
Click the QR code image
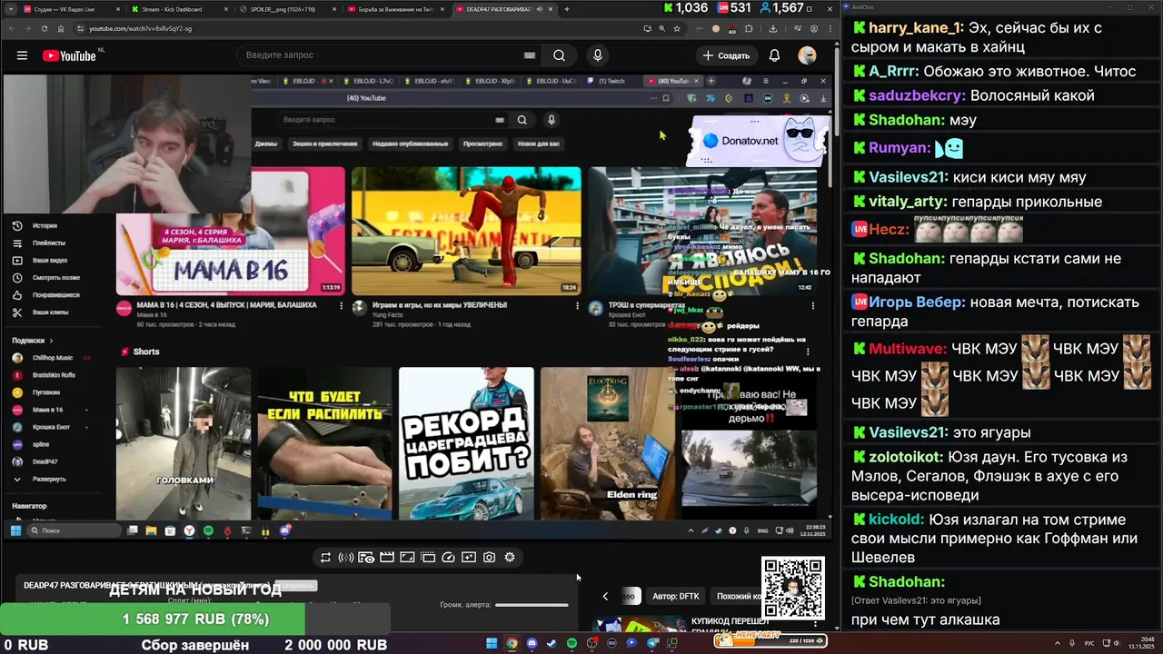[793, 588]
